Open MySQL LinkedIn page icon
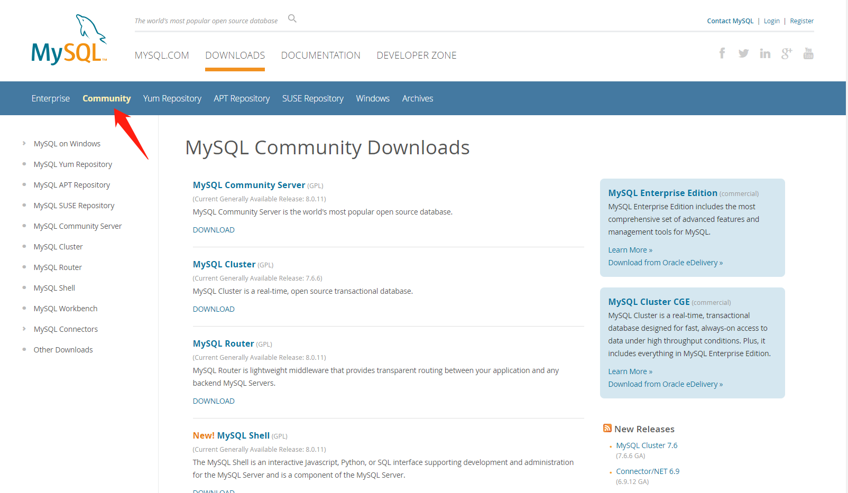 coord(765,53)
